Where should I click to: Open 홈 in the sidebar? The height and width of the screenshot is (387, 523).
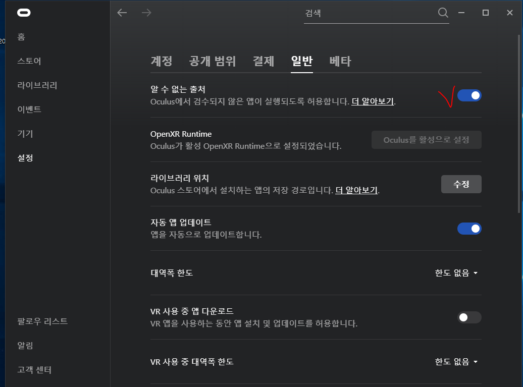(x=21, y=37)
